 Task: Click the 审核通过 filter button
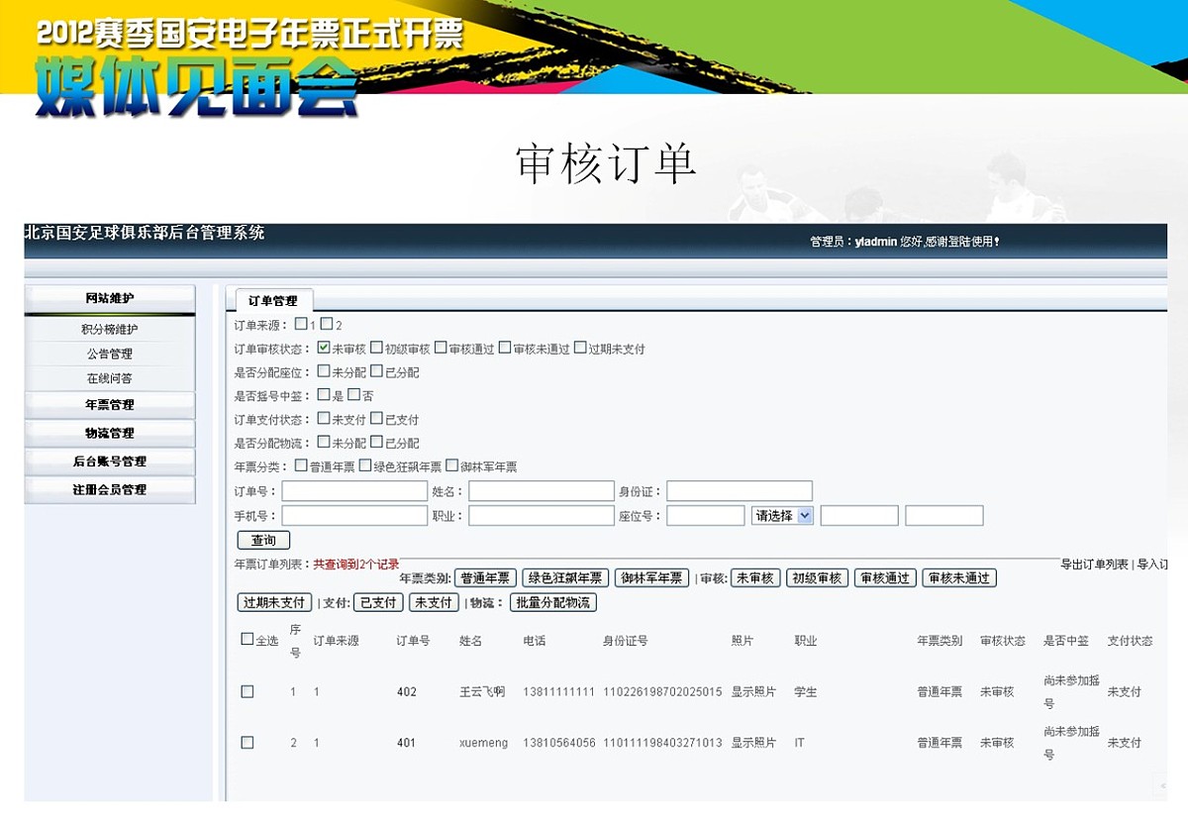click(883, 577)
